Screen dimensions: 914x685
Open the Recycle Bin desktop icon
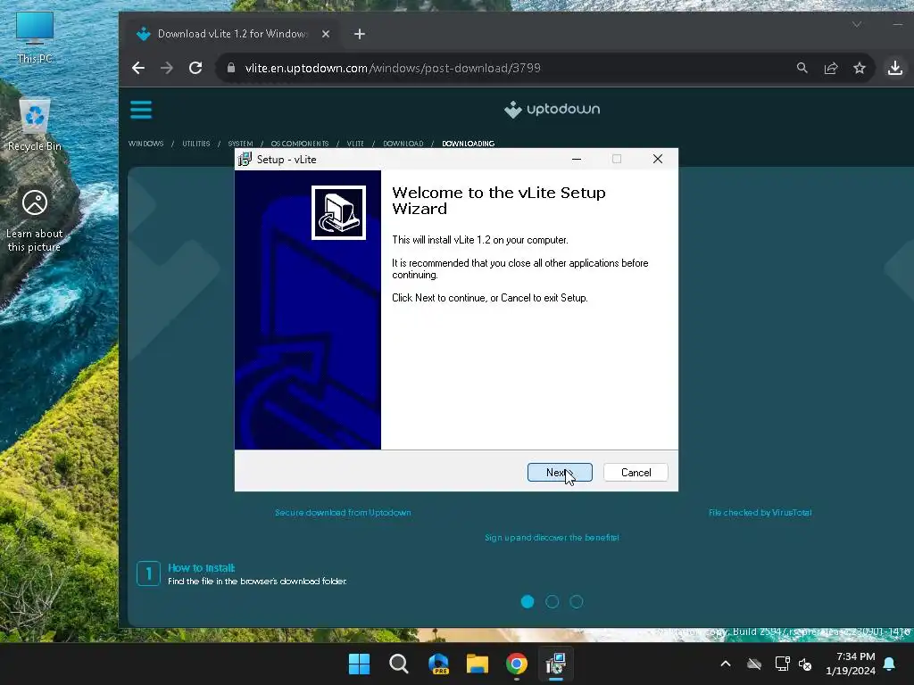pos(35,125)
